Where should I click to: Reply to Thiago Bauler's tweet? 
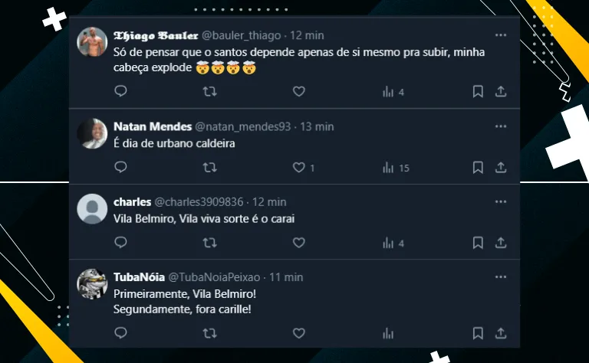(120, 92)
